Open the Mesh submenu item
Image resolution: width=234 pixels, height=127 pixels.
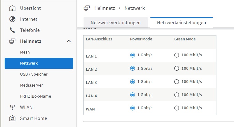point(25,52)
